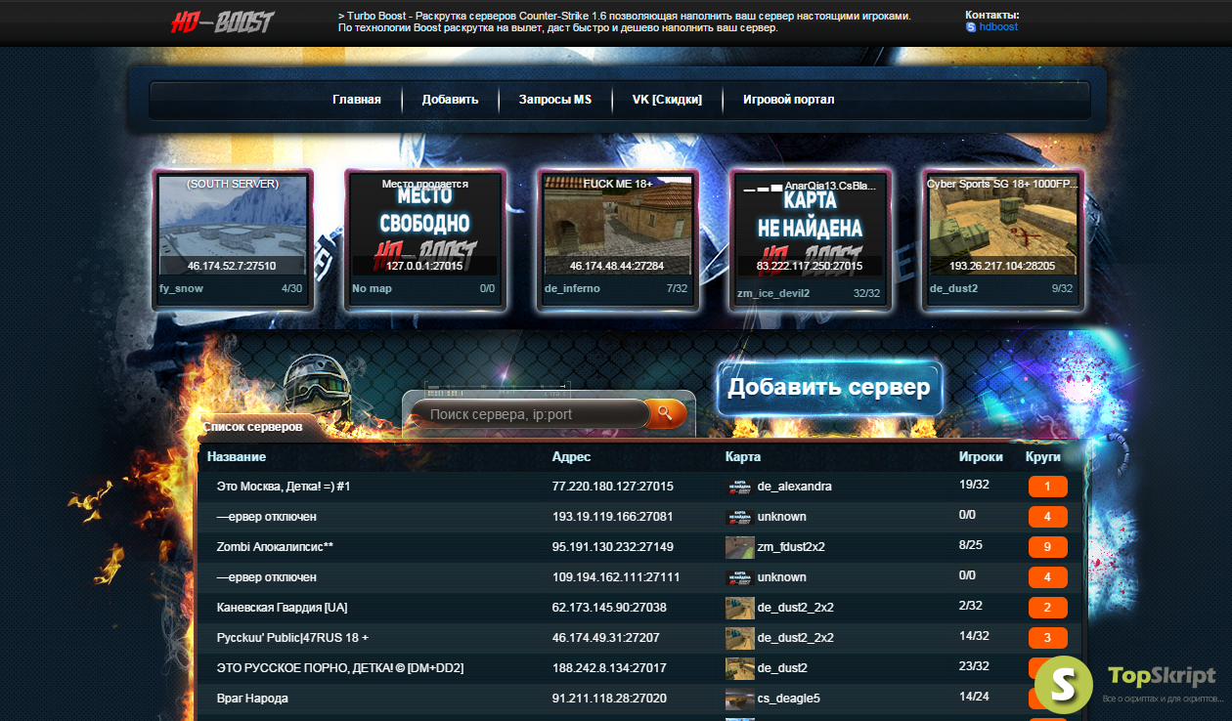
Task: Click the card address 193.26.217.104:28205
Action: (1002, 266)
